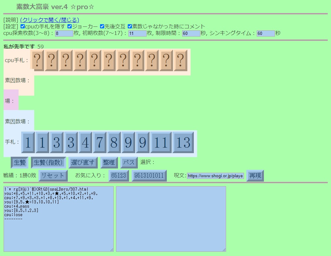Select the 13 card in your hand

pos(183,142)
